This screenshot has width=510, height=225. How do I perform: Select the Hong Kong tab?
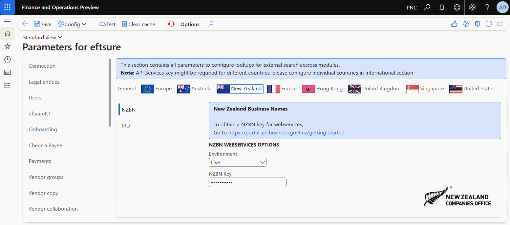(322, 89)
